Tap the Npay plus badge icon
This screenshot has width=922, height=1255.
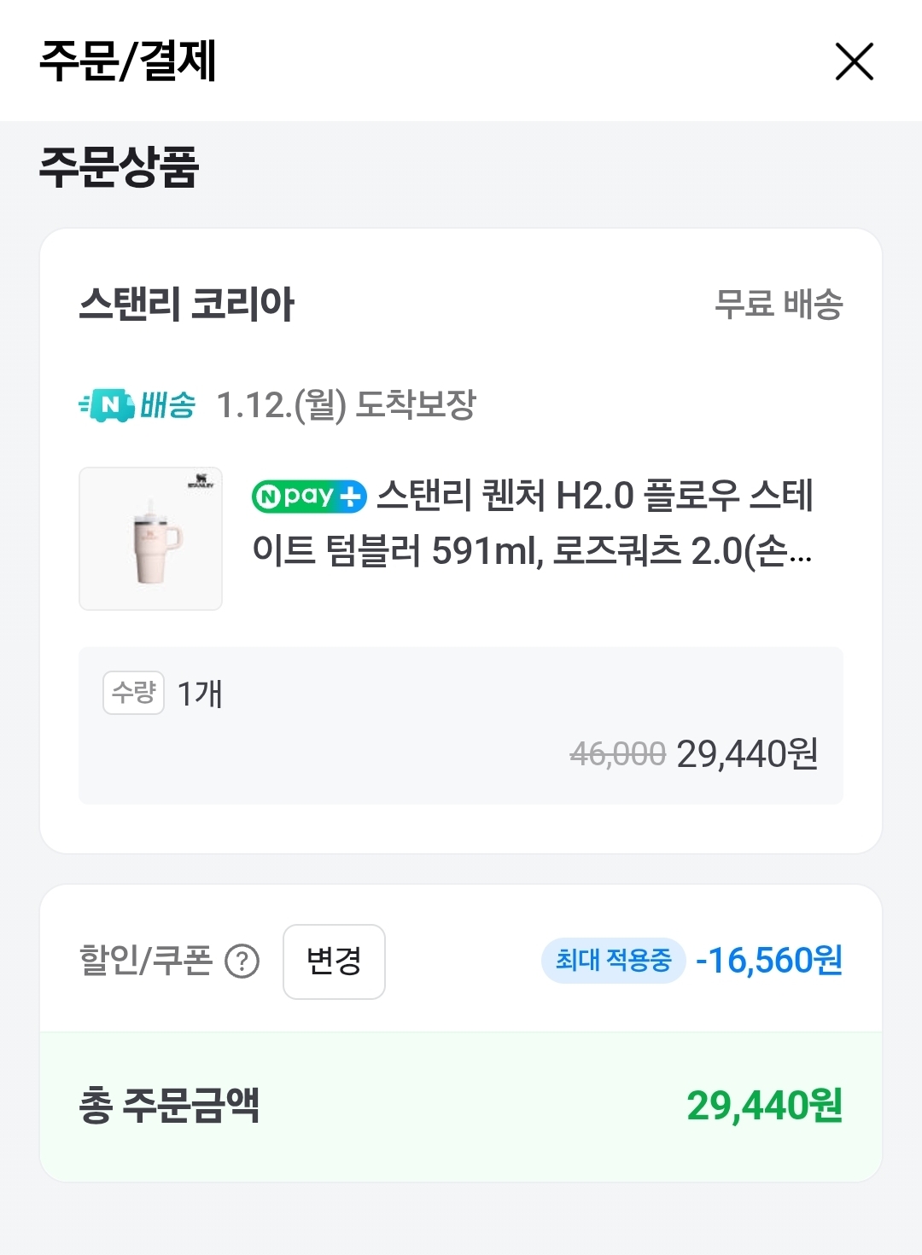point(309,496)
